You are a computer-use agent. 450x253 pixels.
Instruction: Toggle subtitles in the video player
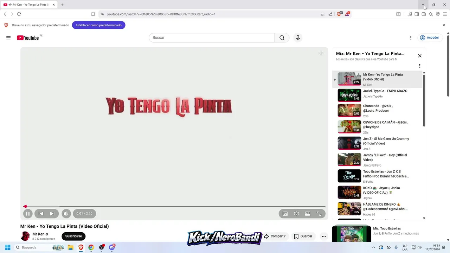point(285,214)
